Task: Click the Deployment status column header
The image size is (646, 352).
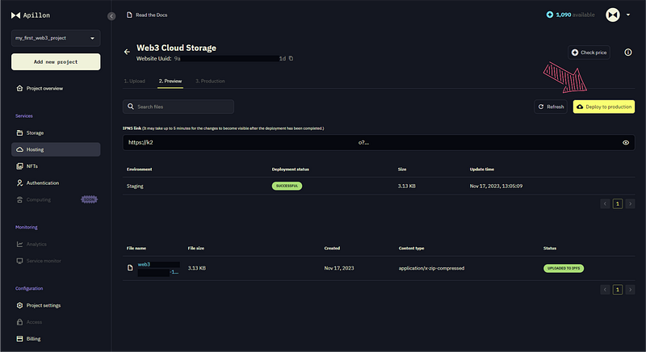Action: 291,170
